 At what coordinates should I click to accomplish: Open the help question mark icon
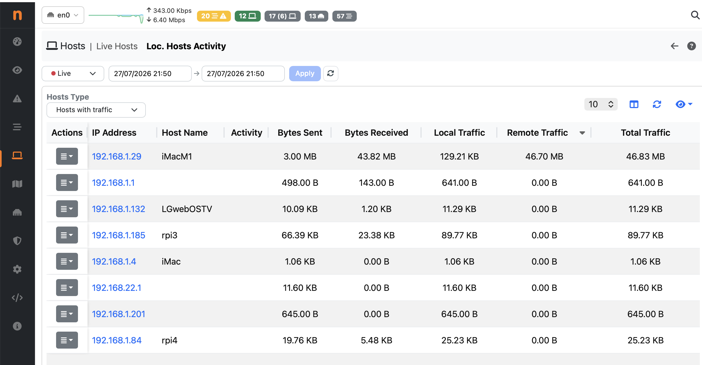(692, 46)
